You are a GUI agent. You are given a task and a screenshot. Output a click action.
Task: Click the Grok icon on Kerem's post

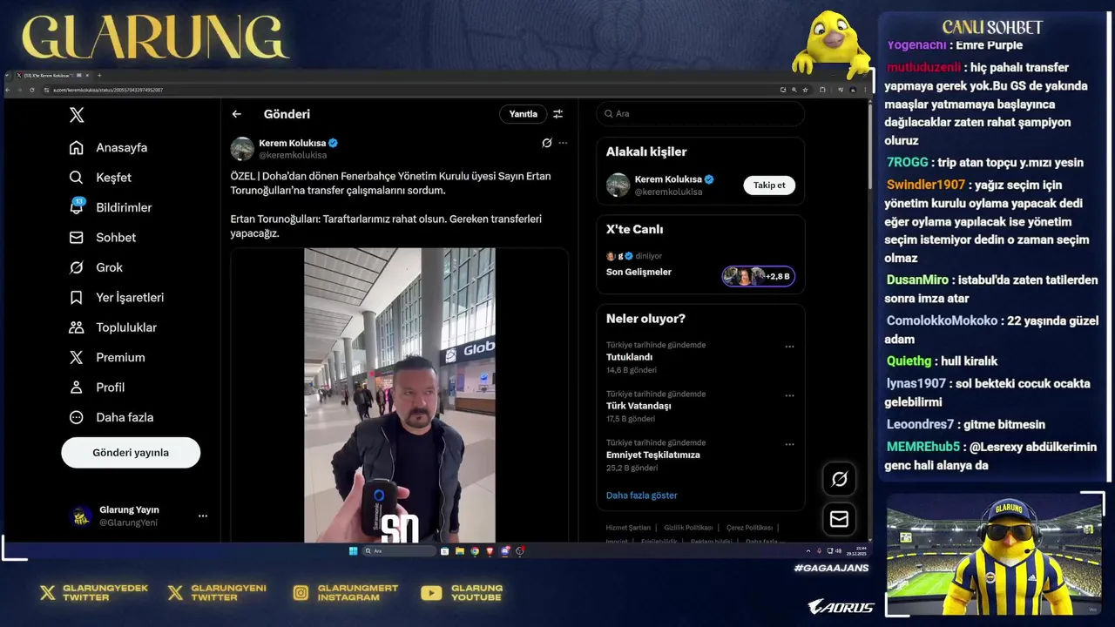click(x=546, y=143)
